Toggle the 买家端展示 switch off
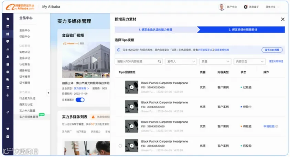The height and width of the screenshot is (157, 290). (x=80, y=100)
